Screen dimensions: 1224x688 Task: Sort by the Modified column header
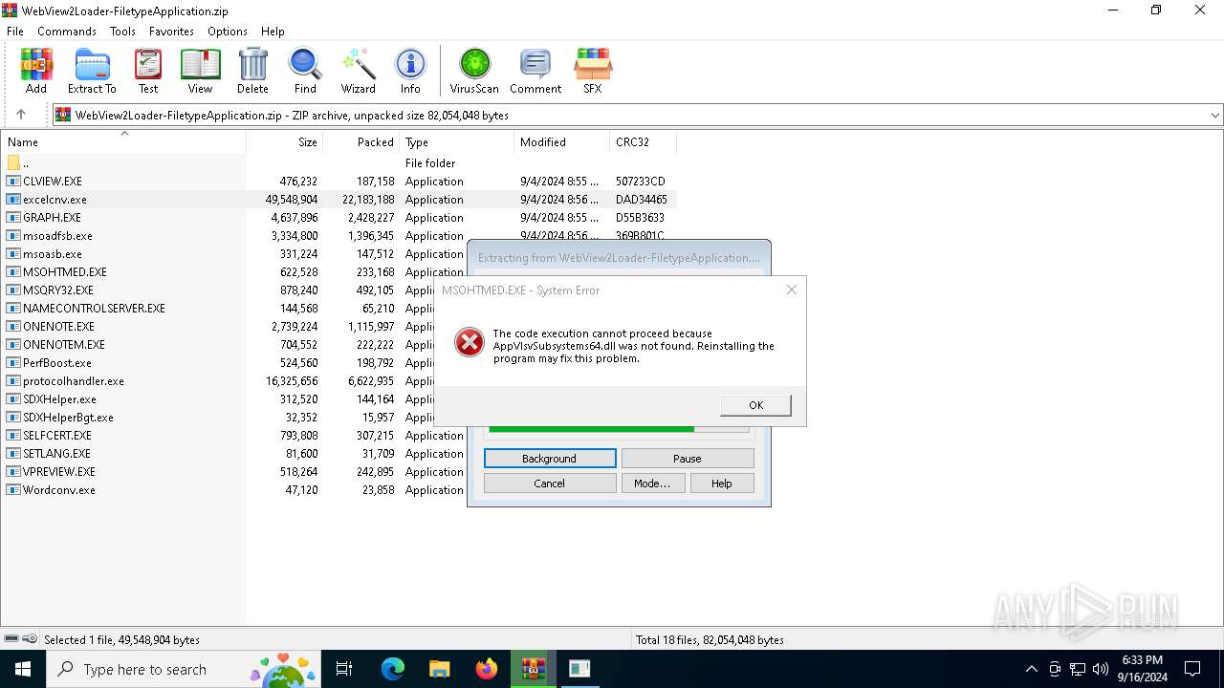tap(562, 142)
